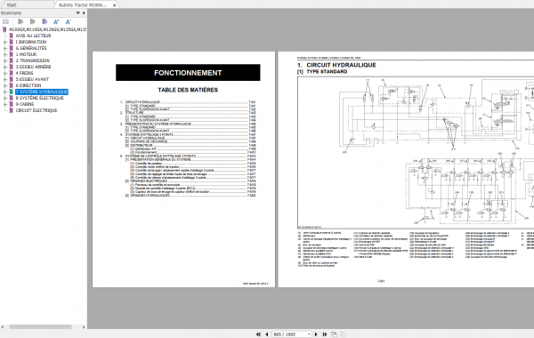The image size is (534, 338).
Task: Switch to the Kubota Tractor document tab
Action: tap(83, 4)
